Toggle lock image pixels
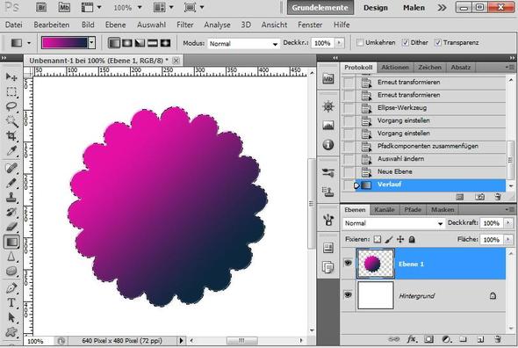518x348 pixels. click(x=389, y=239)
